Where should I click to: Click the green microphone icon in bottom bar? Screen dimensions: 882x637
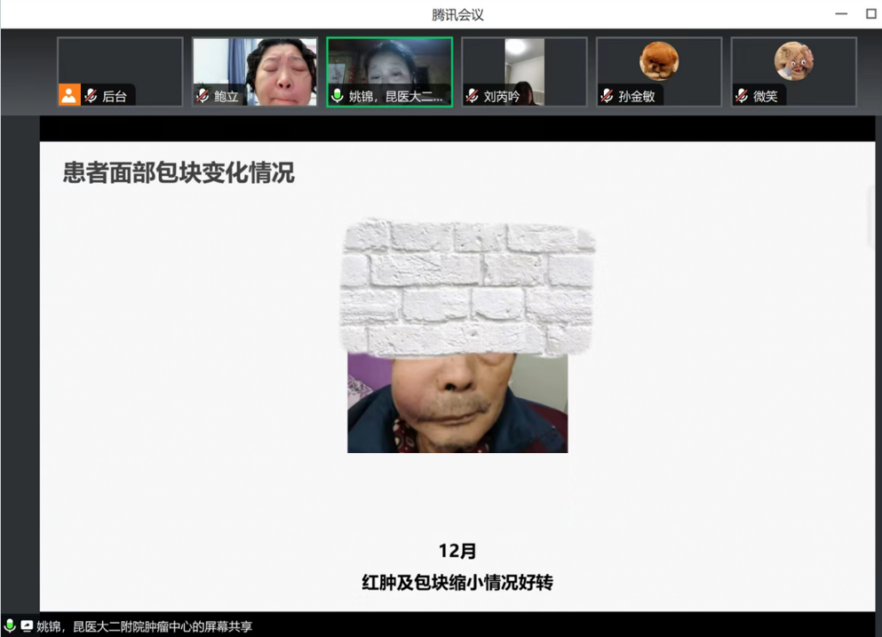point(10,626)
